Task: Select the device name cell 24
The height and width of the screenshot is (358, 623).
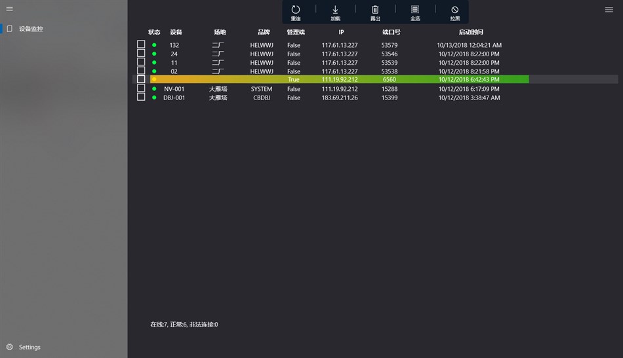Action: click(x=174, y=54)
